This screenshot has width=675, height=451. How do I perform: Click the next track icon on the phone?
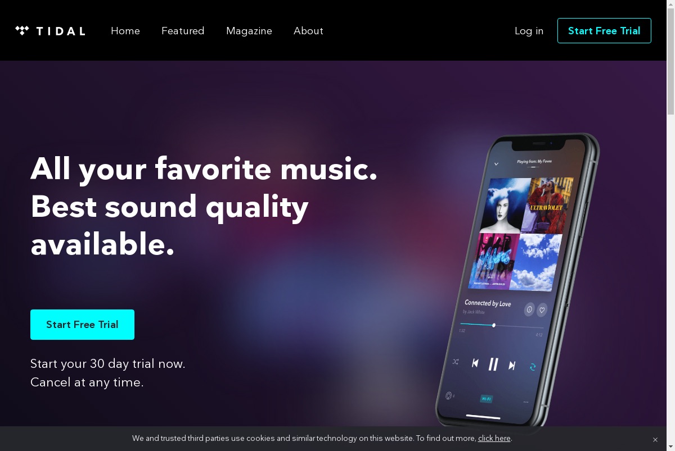point(512,366)
